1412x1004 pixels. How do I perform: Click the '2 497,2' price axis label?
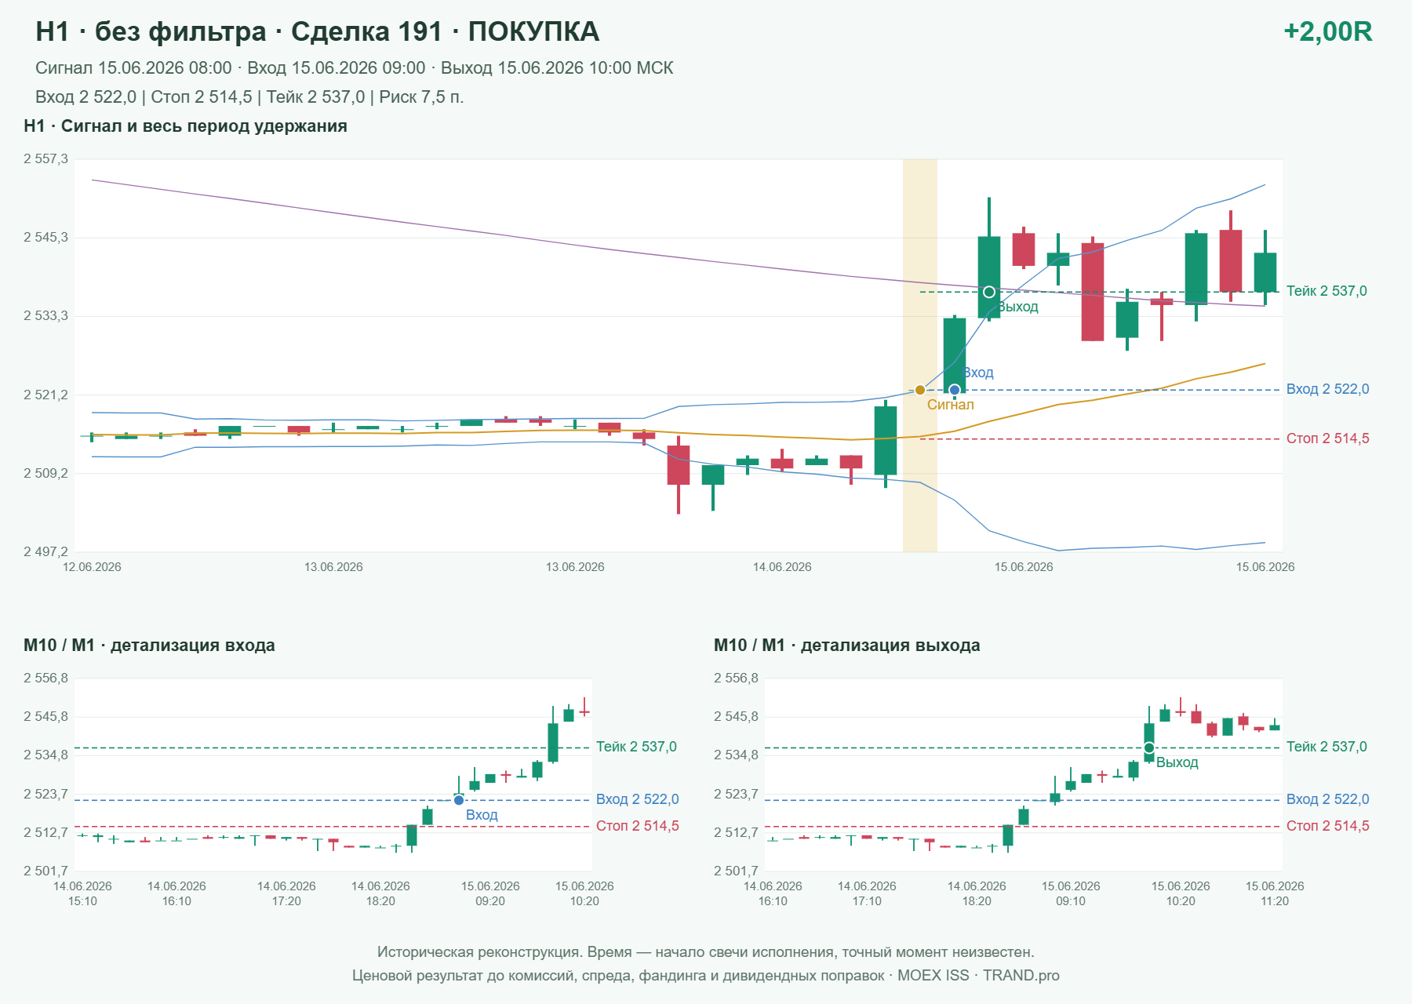(x=45, y=552)
